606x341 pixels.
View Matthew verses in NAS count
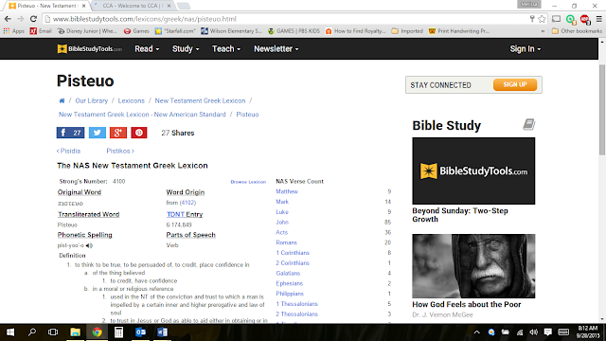pos(287,191)
